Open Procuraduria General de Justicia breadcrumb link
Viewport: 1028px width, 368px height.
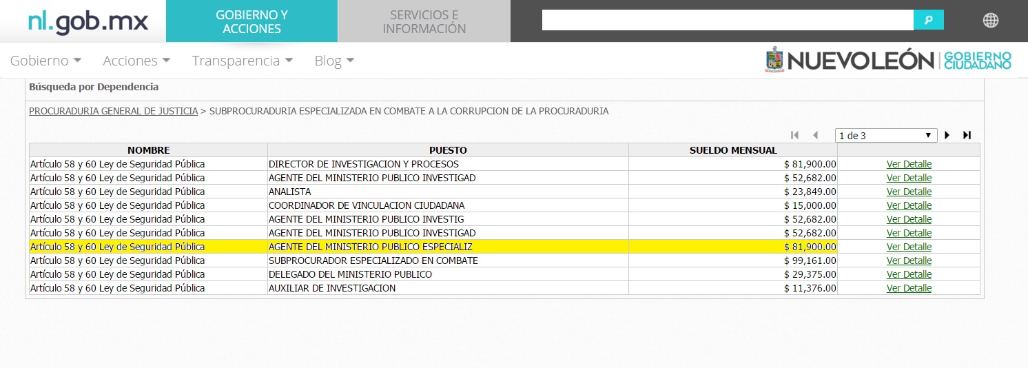point(113,111)
